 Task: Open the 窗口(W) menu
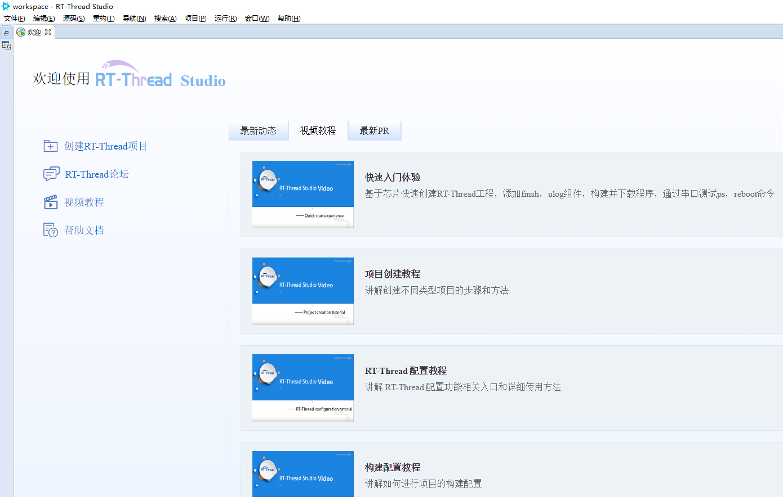click(x=257, y=18)
